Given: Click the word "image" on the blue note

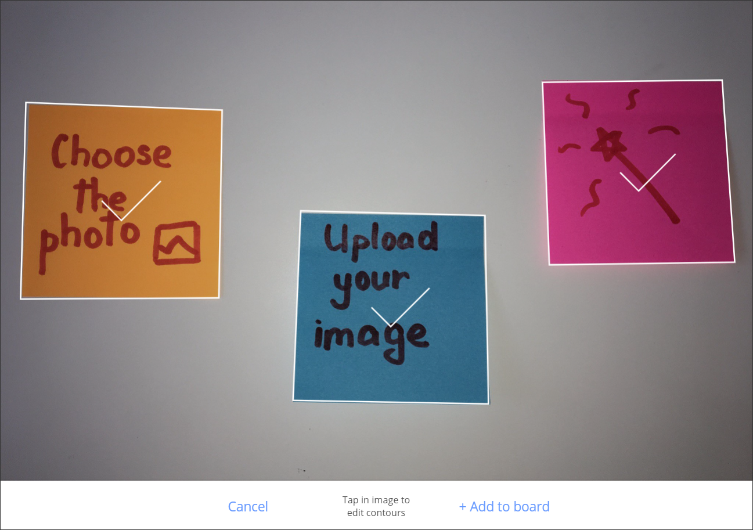Looking at the screenshot, I should pos(372,336).
